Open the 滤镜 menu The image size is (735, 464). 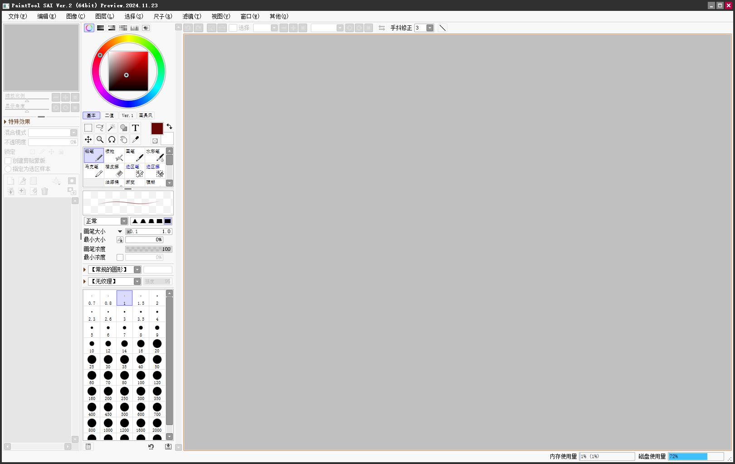[x=192, y=16]
